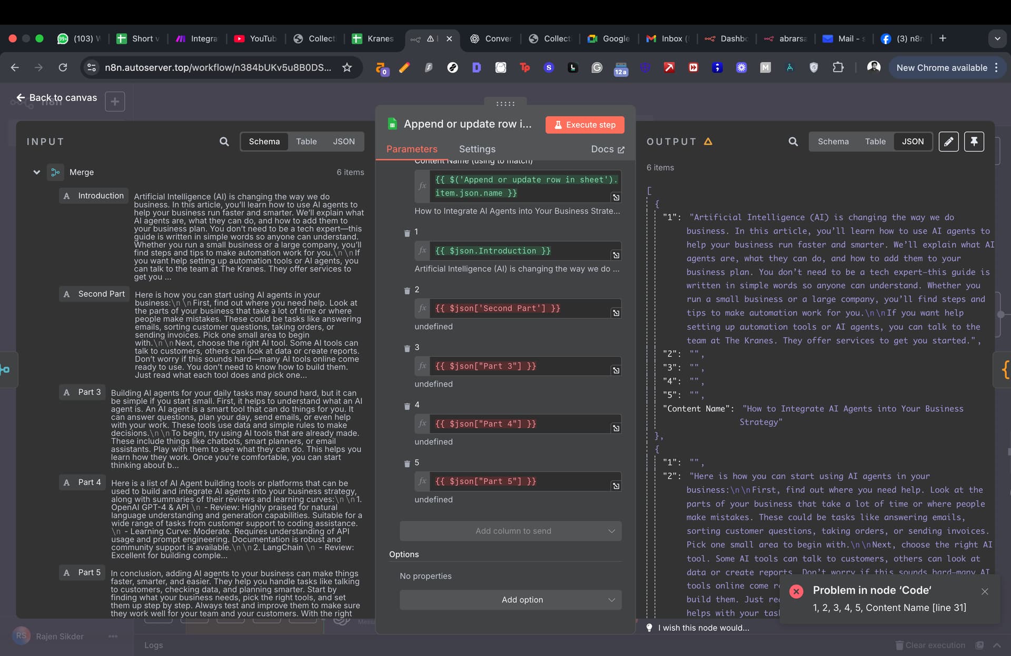Click the Clear execution trash icon
Image resolution: width=1011 pixels, height=656 pixels.
pyautogui.click(x=900, y=645)
